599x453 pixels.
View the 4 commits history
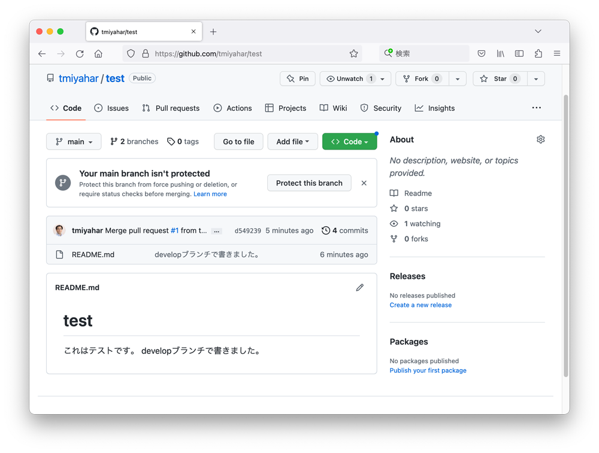point(345,230)
